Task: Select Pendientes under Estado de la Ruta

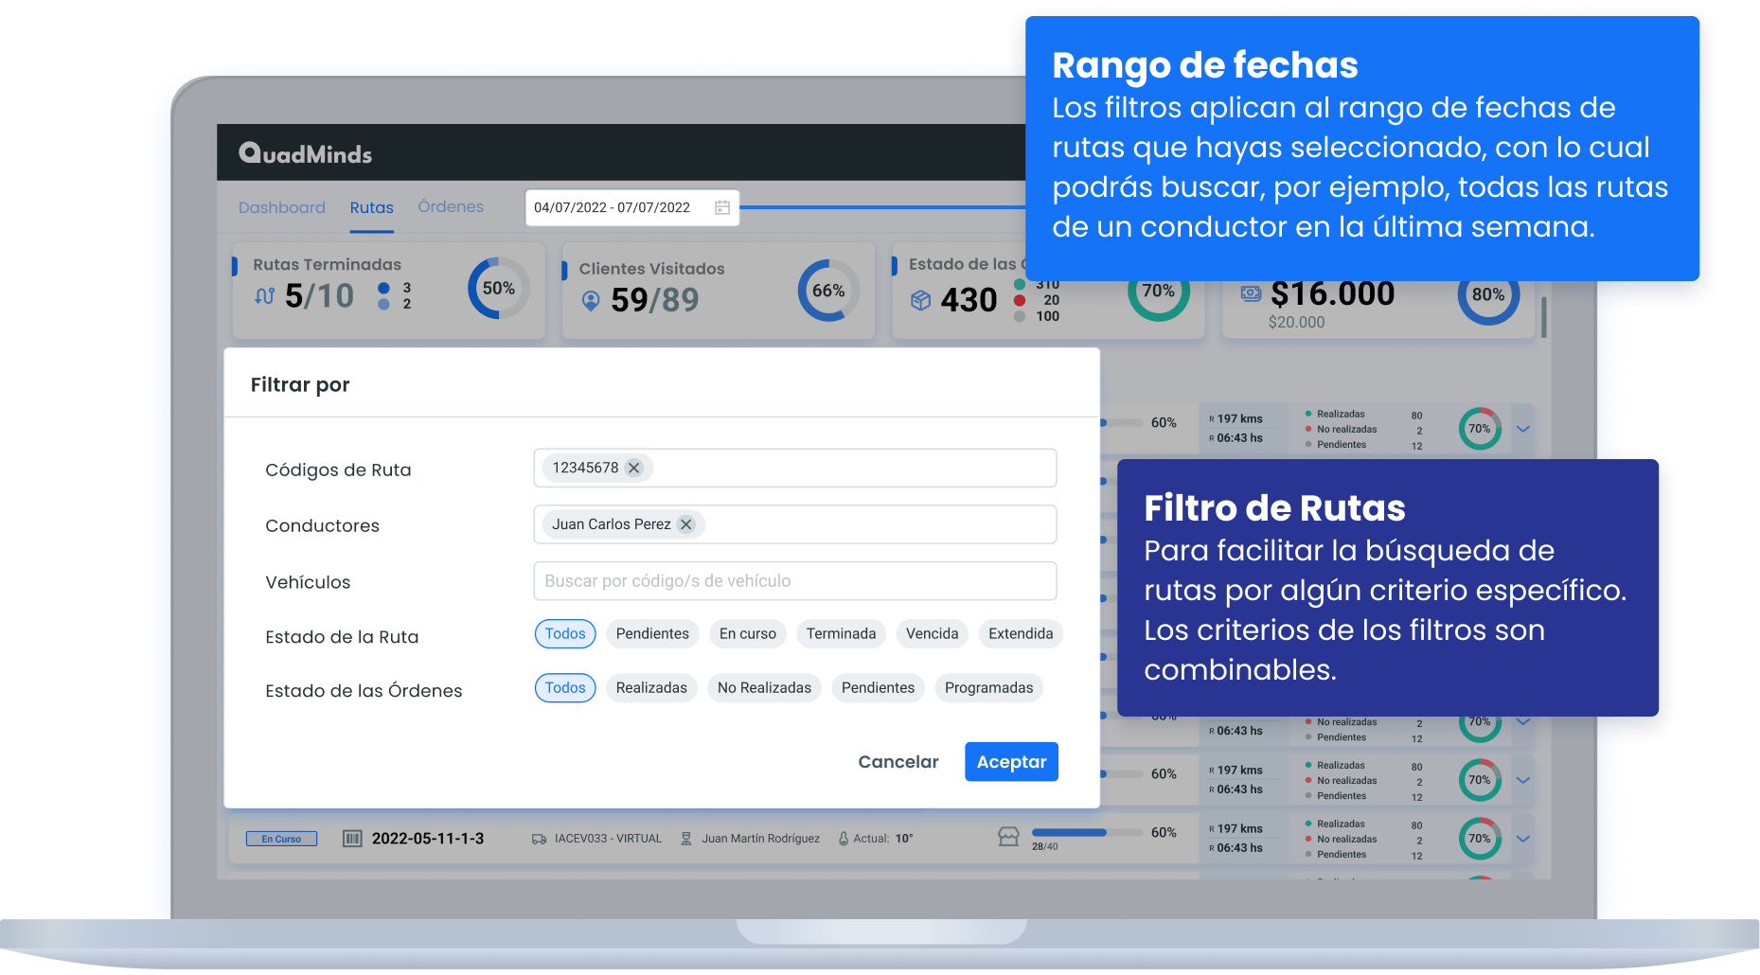Action: (652, 634)
